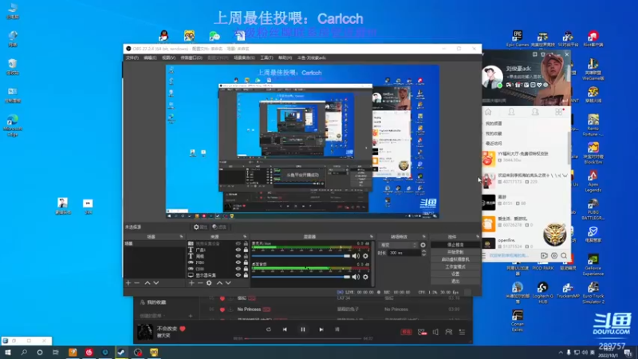This screenshot has height=359, width=638.
Task: Toggle visibility of 显示器采集 source
Action: pos(238,275)
